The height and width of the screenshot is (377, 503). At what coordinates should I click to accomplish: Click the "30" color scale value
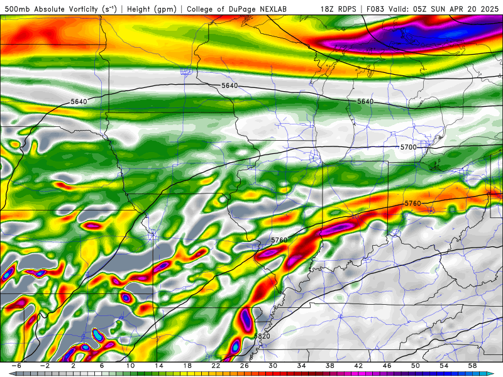273,366
